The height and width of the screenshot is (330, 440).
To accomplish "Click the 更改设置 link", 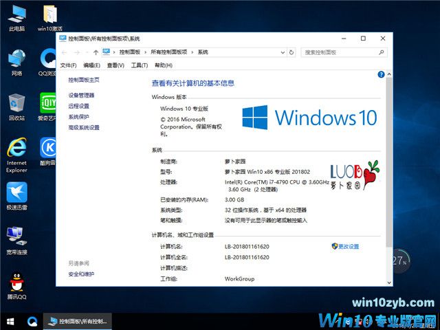I will [349, 246].
